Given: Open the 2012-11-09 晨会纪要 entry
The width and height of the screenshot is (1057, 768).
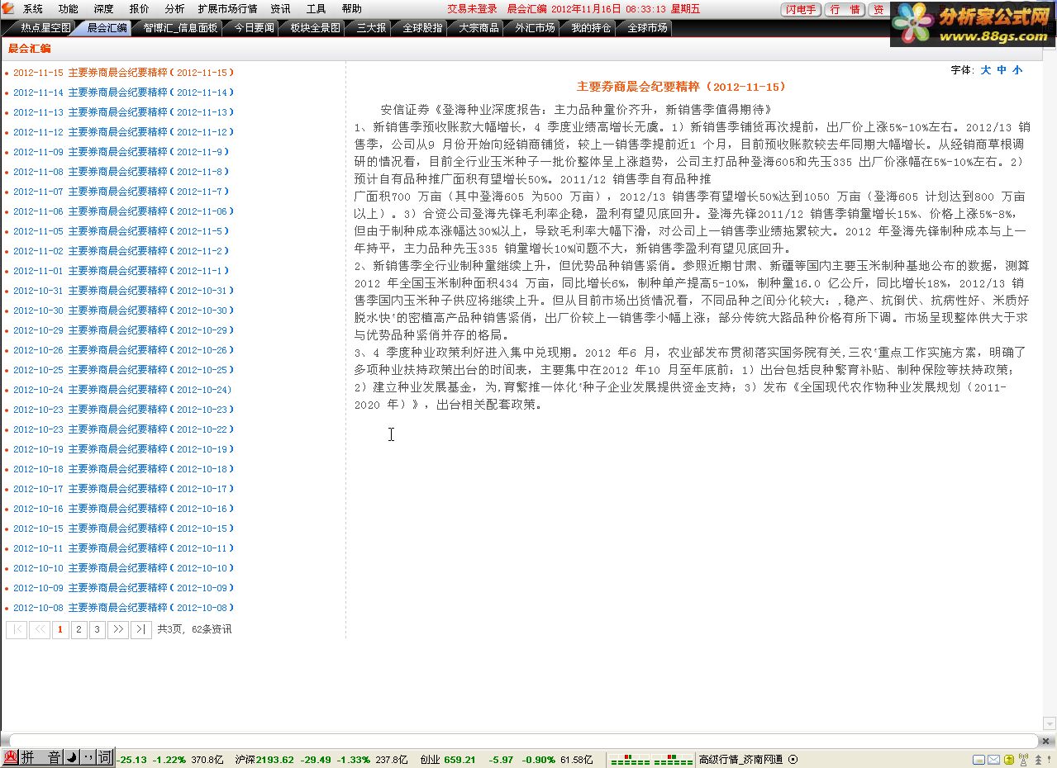Looking at the screenshot, I should [121, 152].
